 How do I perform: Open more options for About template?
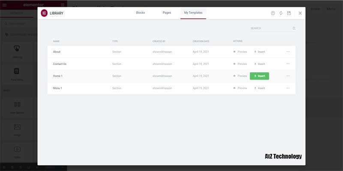point(288,52)
